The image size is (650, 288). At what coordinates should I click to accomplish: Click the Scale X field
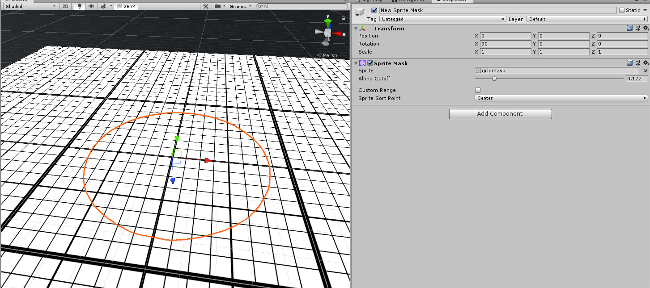pyautogui.click(x=506, y=52)
